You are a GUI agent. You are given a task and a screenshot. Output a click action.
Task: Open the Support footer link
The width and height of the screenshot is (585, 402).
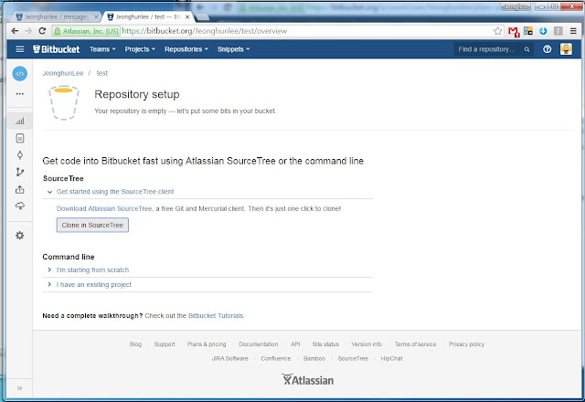(x=165, y=344)
